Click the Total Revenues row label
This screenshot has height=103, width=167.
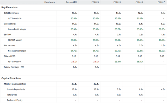click(11, 13)
